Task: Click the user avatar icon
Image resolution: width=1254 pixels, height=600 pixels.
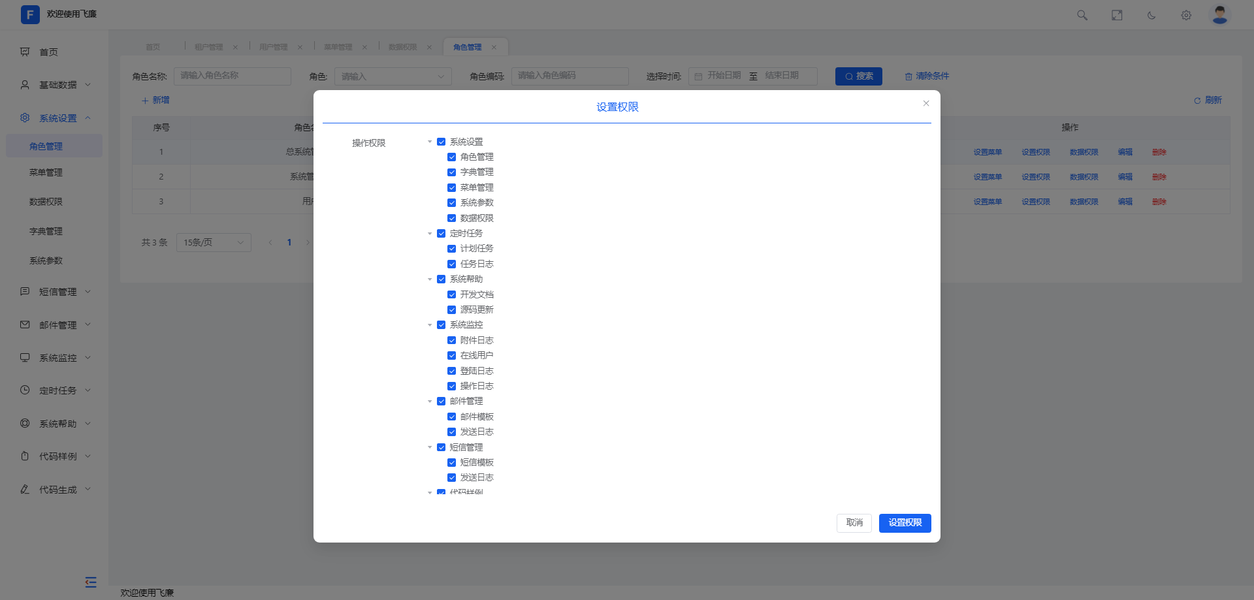Action: click(x=1219, y=14)
